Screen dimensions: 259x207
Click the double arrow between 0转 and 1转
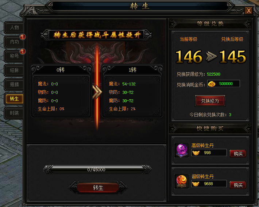pyautogui.click(x=97, y=92)
